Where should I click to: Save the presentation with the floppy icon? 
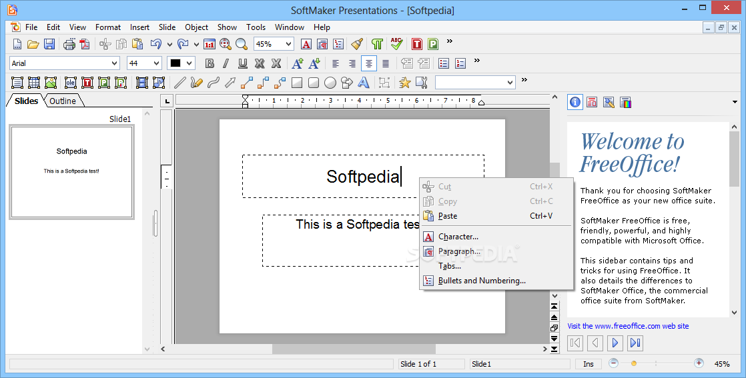[49, 44]
